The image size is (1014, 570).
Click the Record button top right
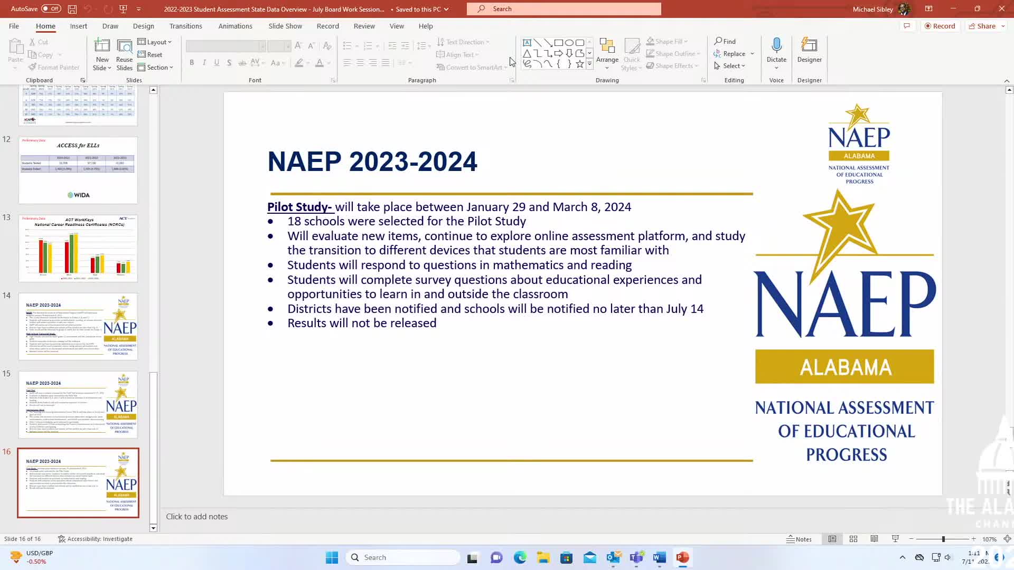(x=940, y=26)
